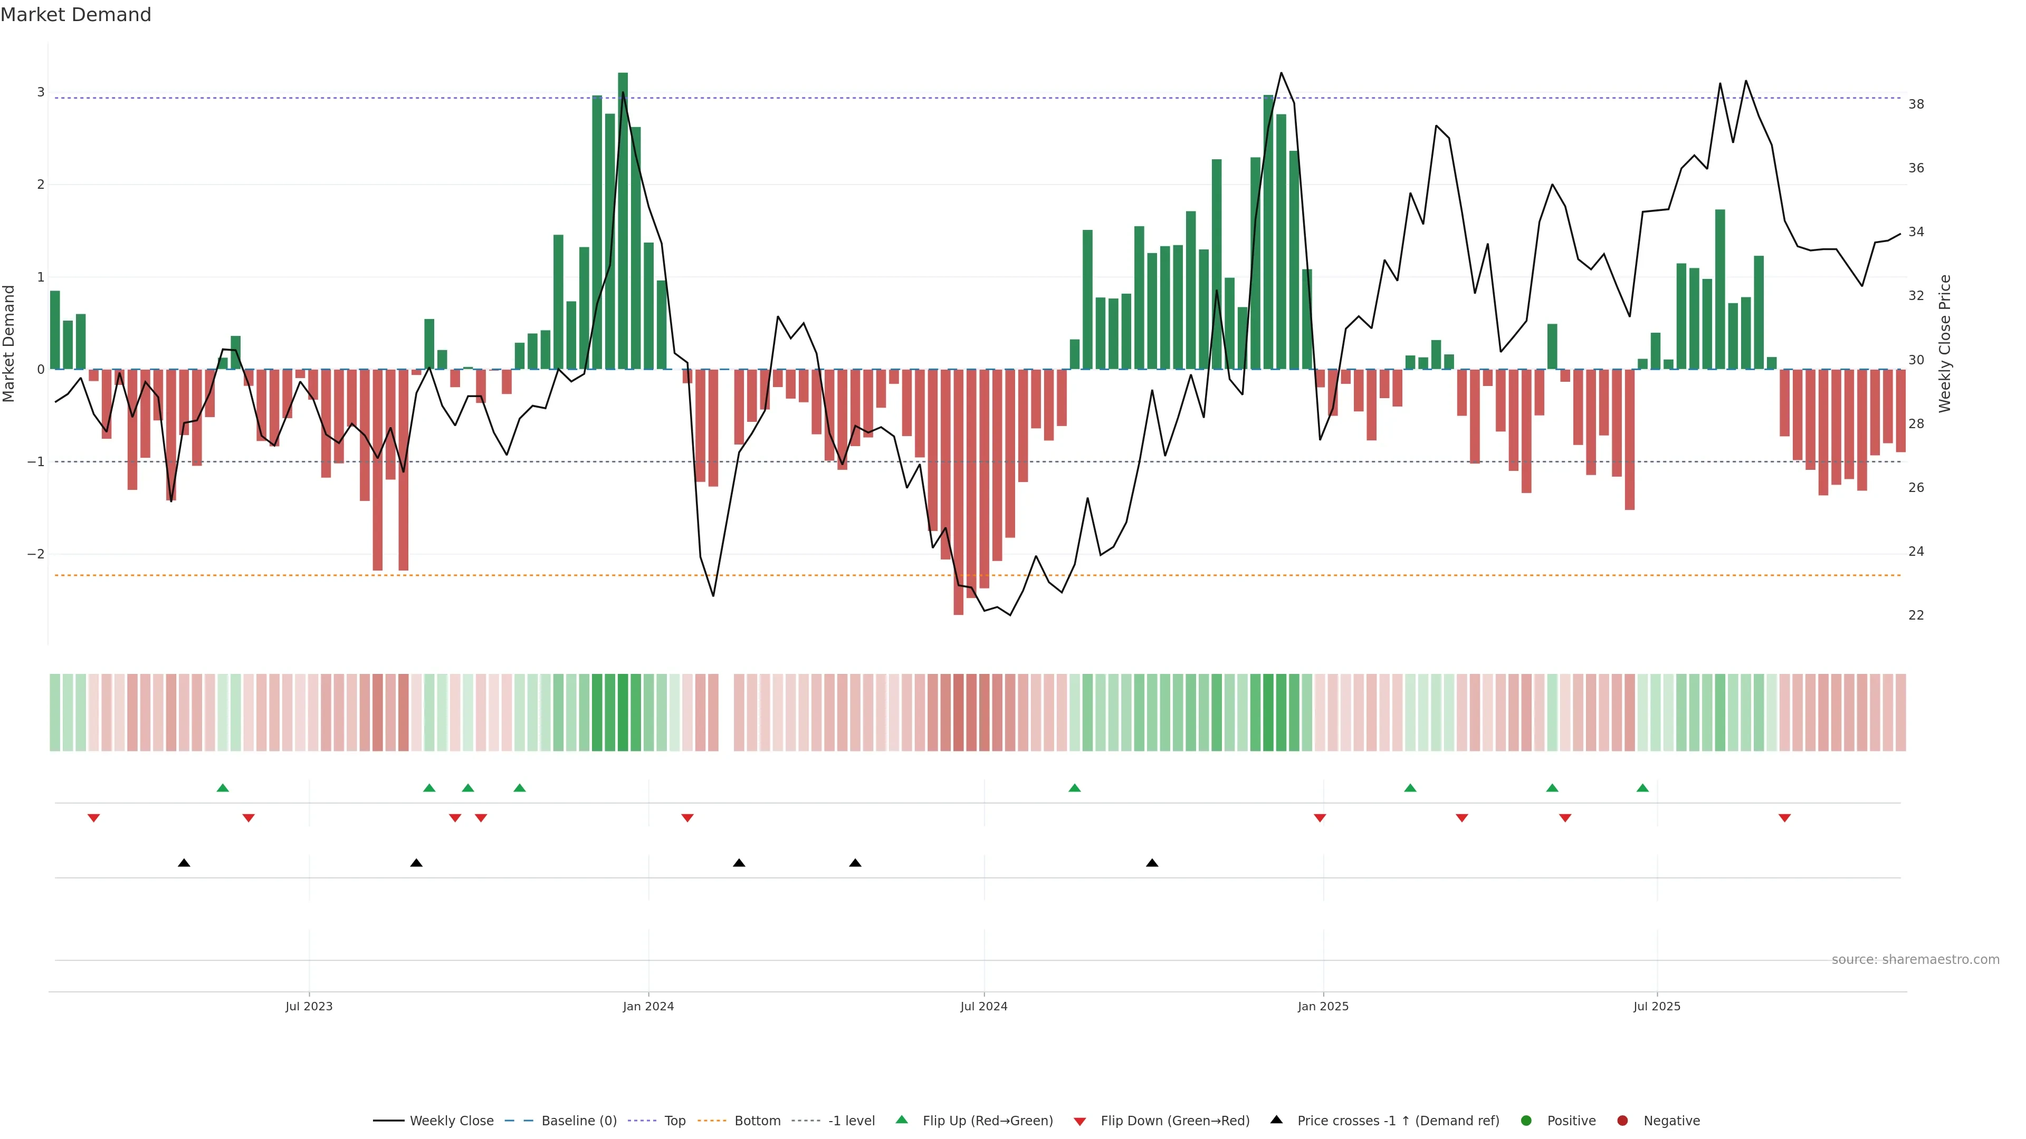Click the Jul 2024 x-axis label
Screen dimensions: 2026x1139
(983, 1006)
